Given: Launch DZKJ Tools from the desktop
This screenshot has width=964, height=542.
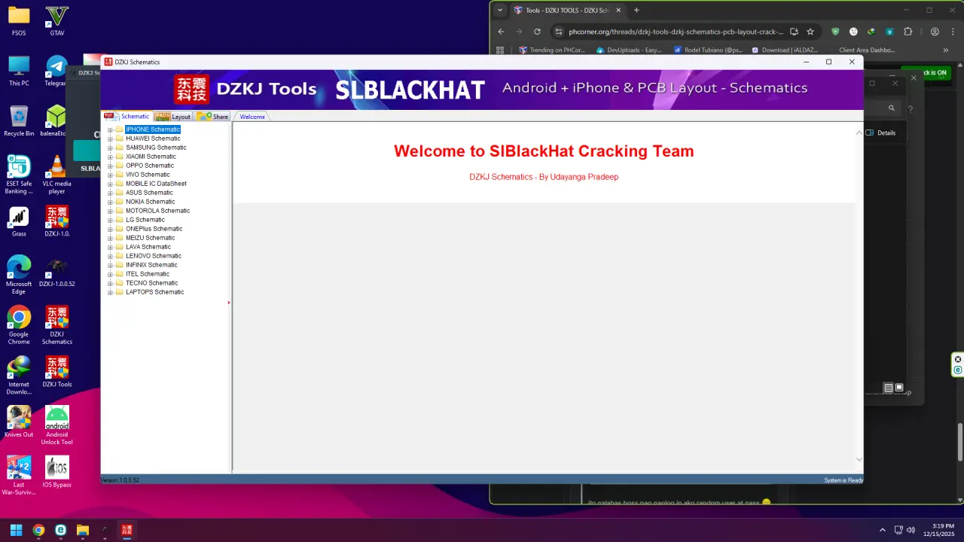Looking at the screenshot, I should tap(57, 372).
